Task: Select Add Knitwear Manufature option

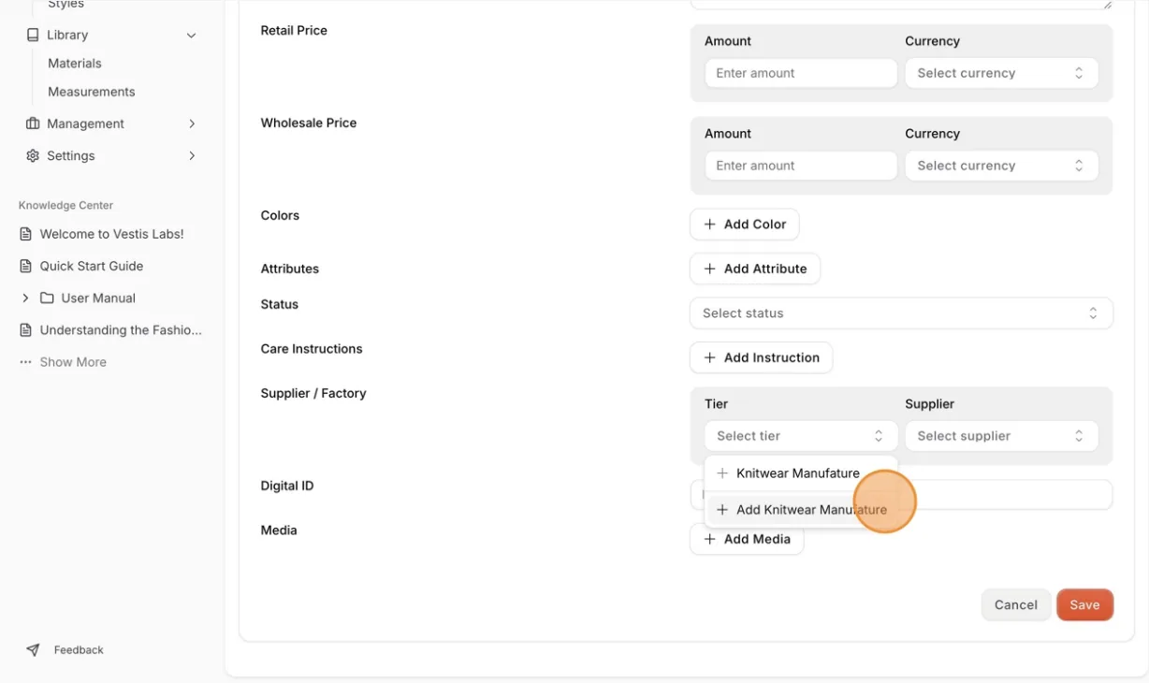Action: (801, 510)
